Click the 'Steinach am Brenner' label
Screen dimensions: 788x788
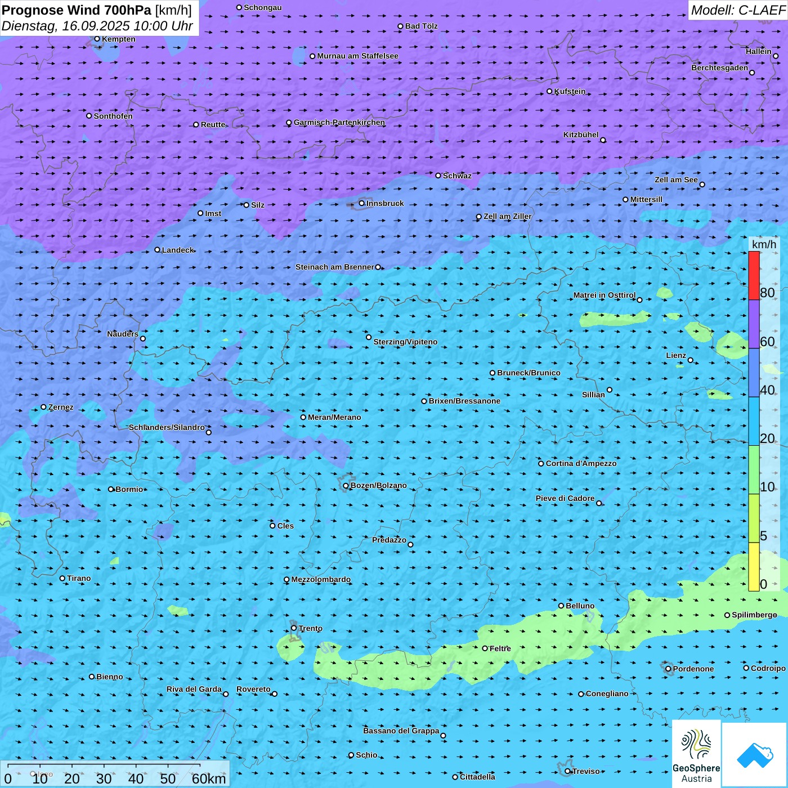click(x=334, y=267)
